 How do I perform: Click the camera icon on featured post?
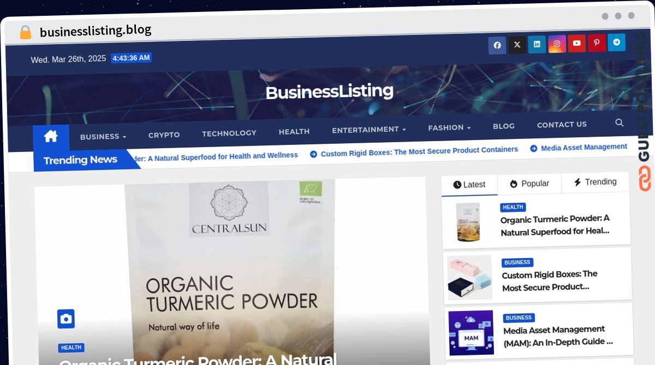click(66, 319)
